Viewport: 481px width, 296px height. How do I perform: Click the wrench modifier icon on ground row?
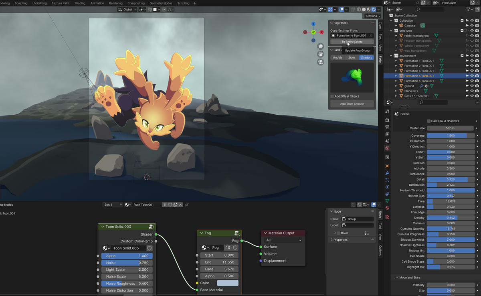point(421,86)
